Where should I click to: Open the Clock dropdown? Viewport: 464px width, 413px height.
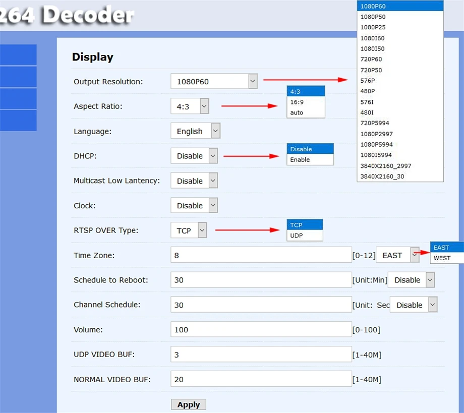tap(194, 206)
